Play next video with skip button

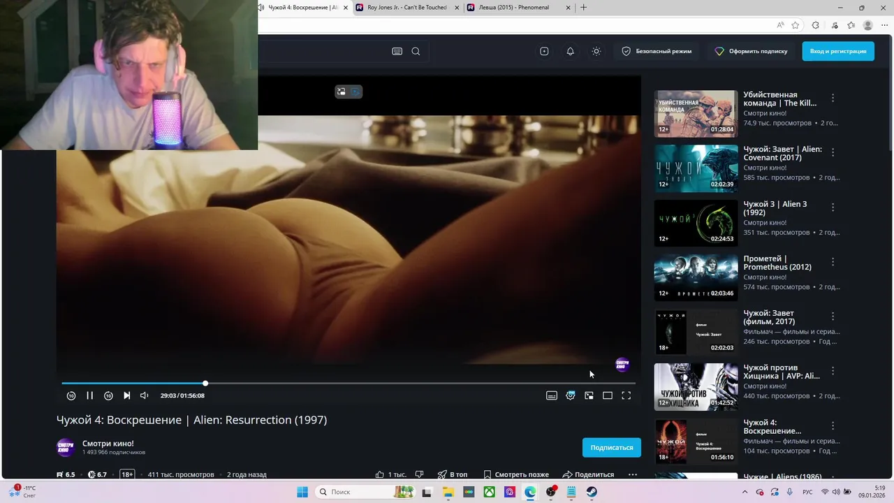click(126, 395)
